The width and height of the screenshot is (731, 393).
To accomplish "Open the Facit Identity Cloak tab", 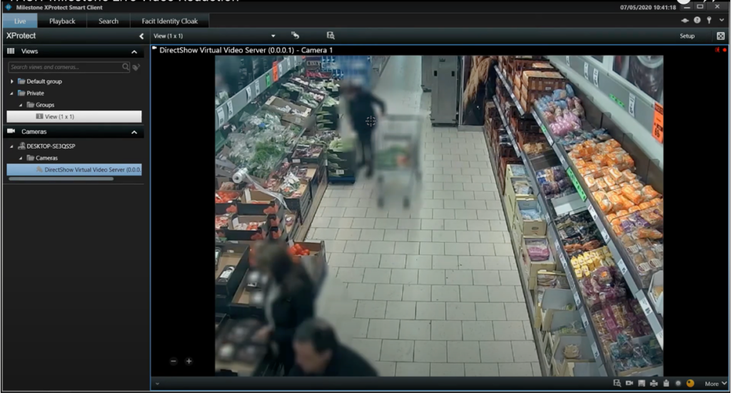I will point(169,21).
